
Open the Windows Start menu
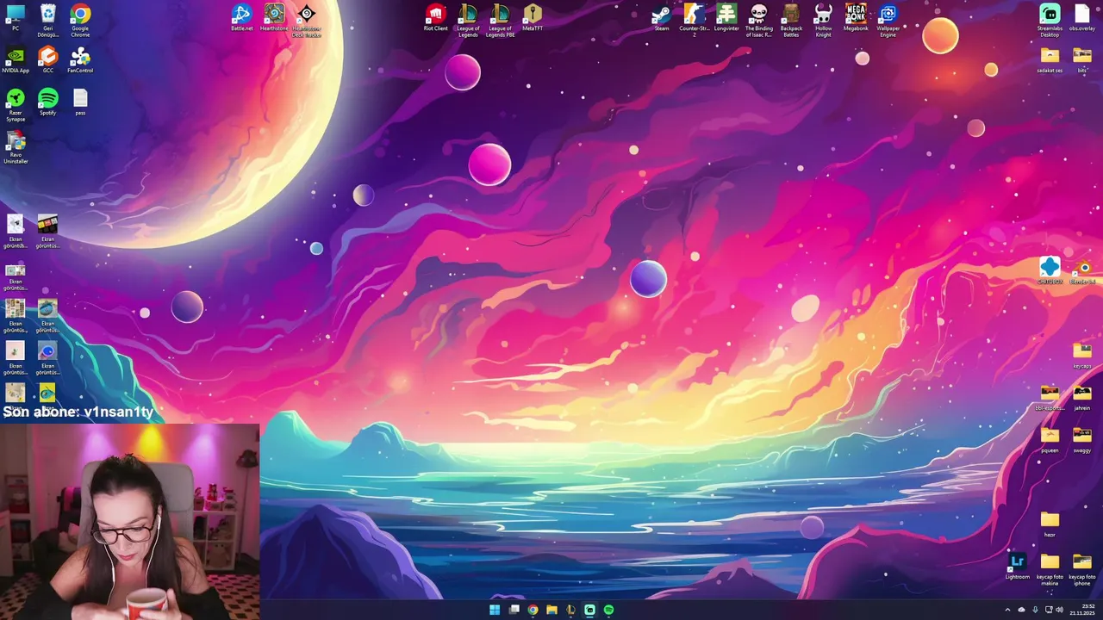[495, 610]
